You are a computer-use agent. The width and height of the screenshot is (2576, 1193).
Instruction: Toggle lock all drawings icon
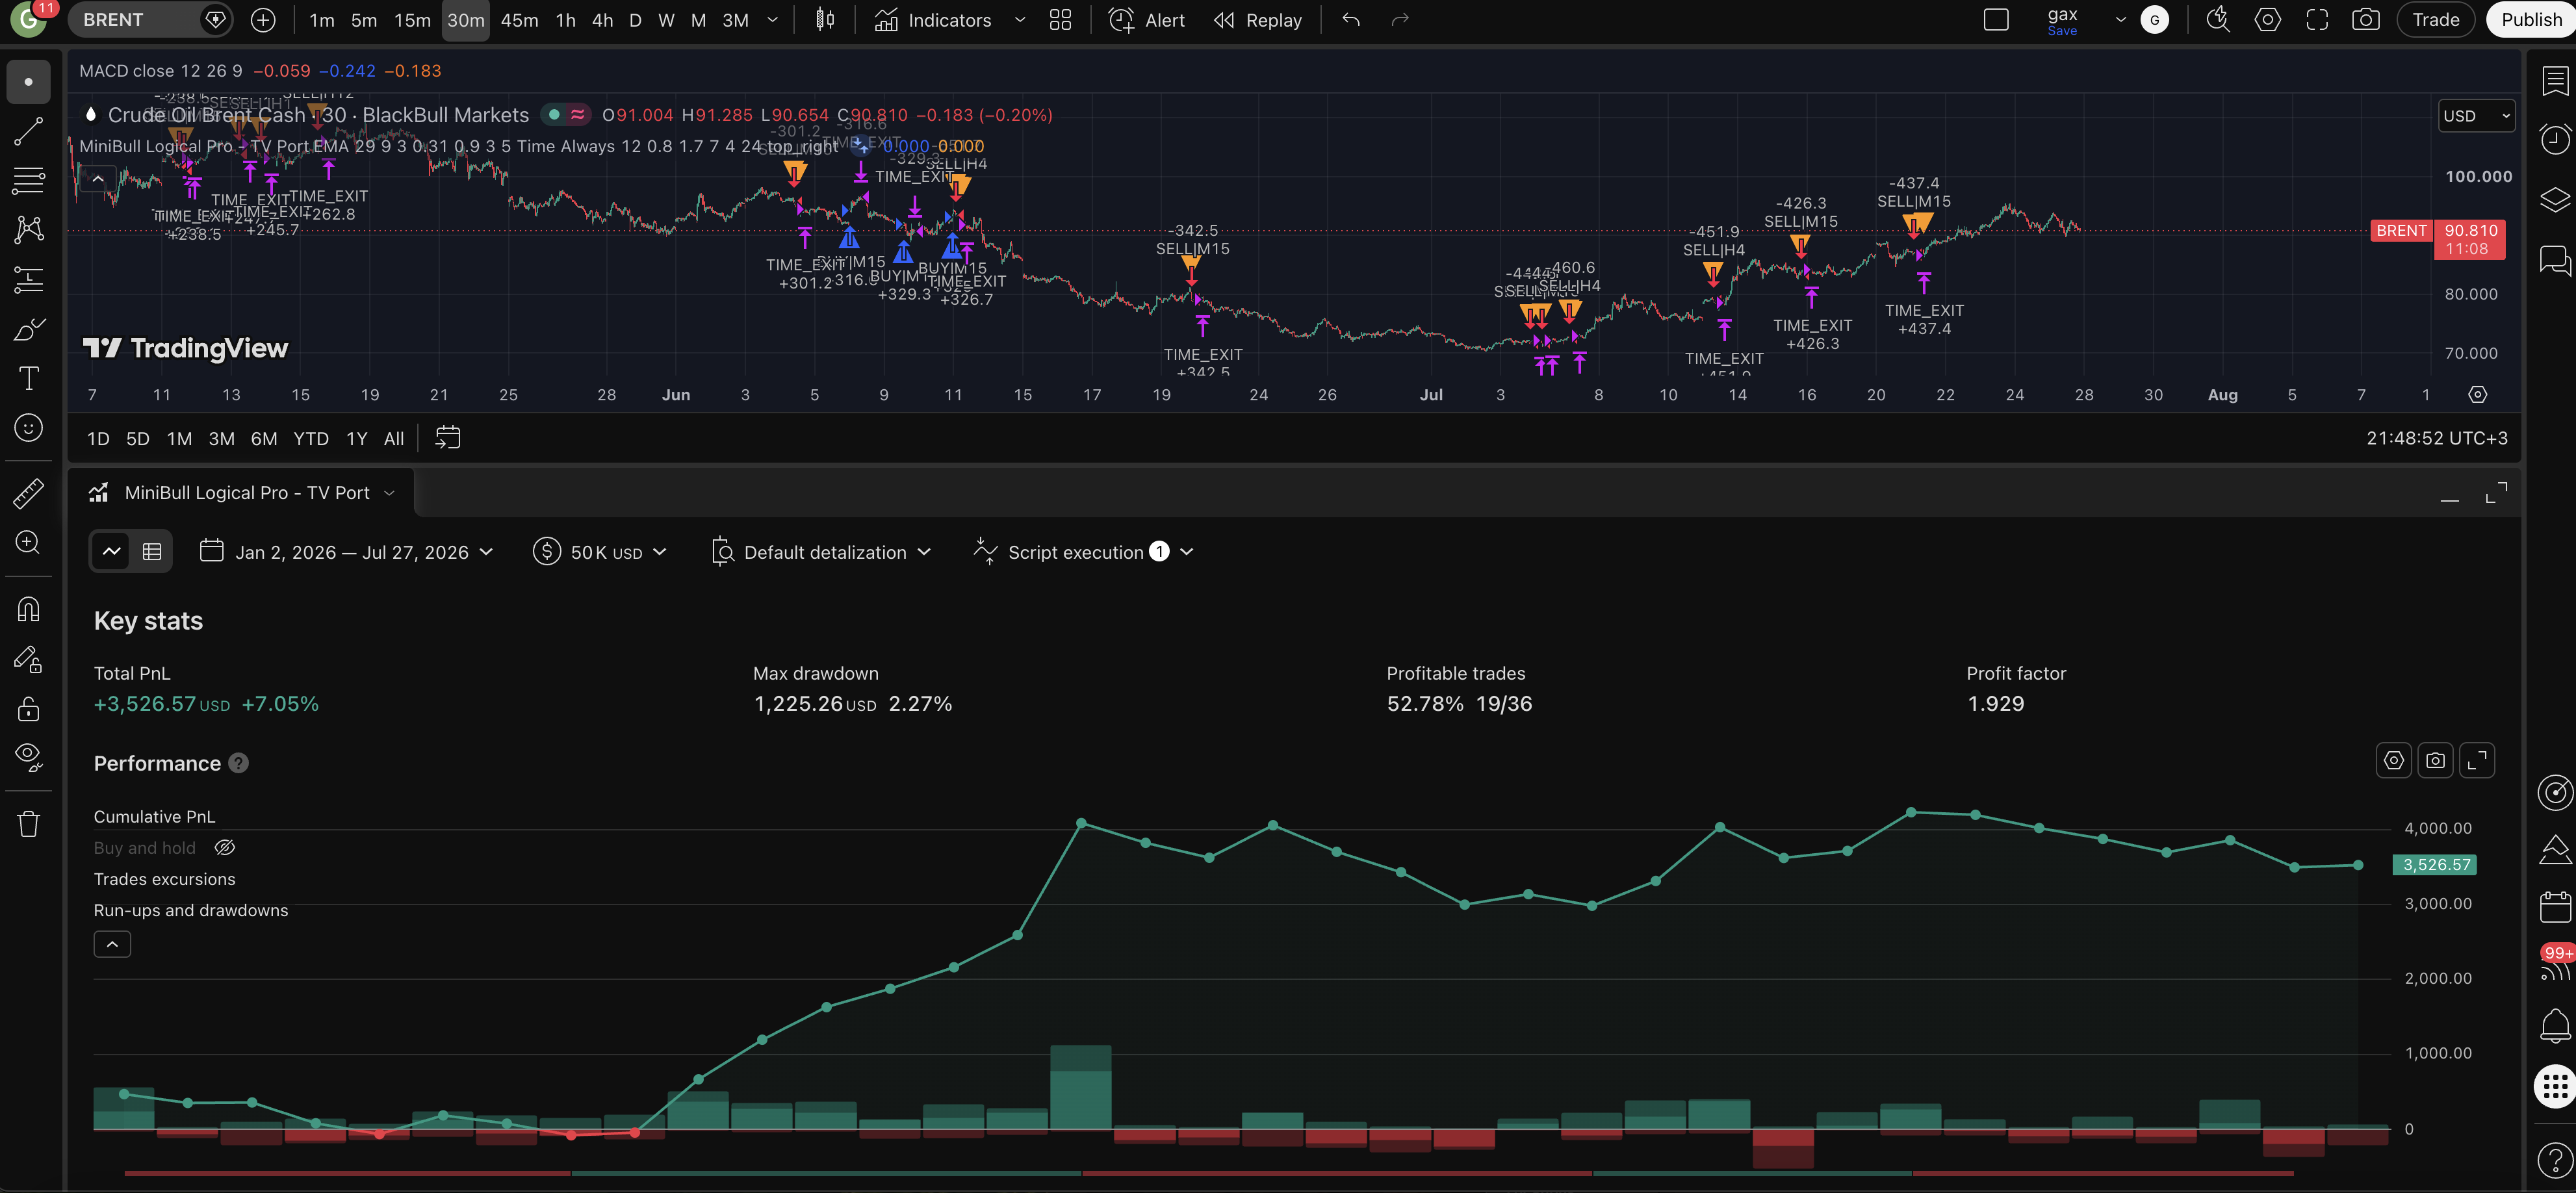pyautogui.click(x=28, y=709)
